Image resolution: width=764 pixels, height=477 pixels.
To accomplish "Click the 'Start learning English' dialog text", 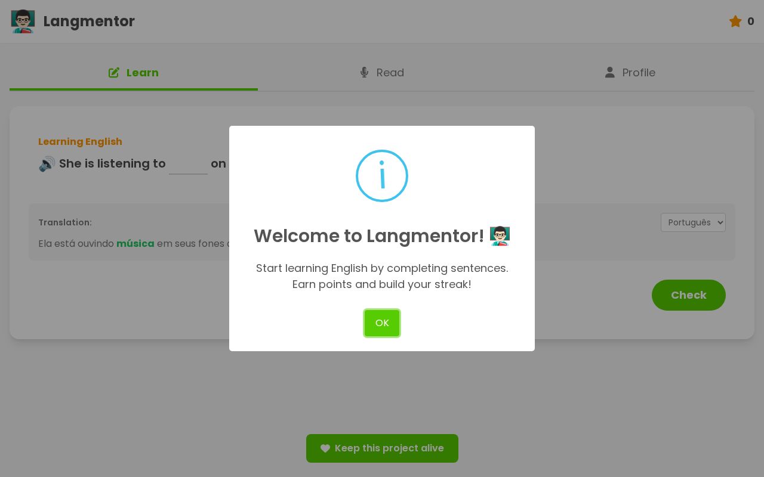I will pos(382,276).
